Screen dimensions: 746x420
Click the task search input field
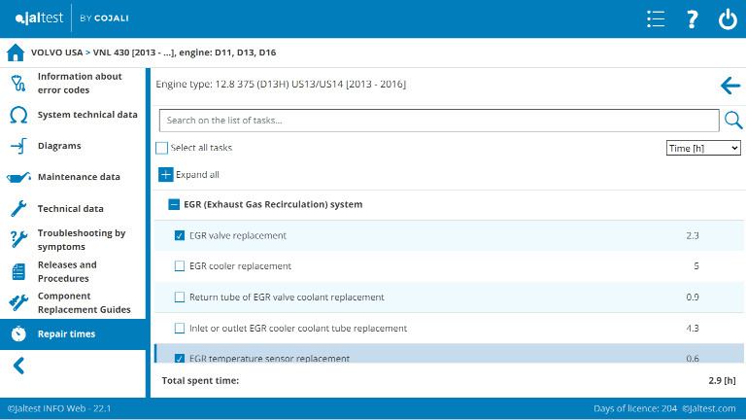click(437, 121)
